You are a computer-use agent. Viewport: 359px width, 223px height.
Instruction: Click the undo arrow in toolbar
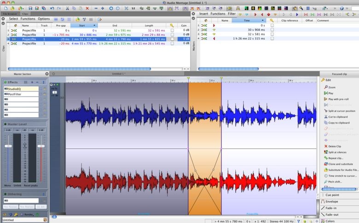click(52, 8)
